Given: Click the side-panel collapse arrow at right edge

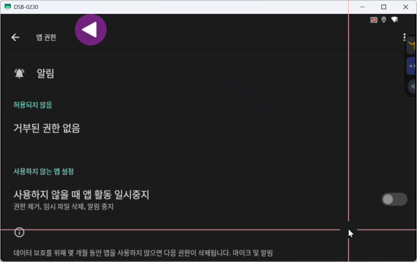Looking at the screenshot, I should coord(413,87).
